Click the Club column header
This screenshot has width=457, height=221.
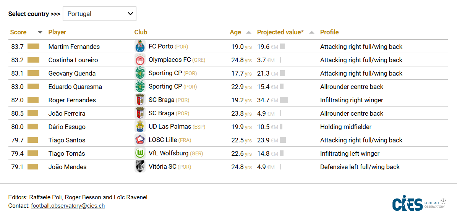coord(141,32)
